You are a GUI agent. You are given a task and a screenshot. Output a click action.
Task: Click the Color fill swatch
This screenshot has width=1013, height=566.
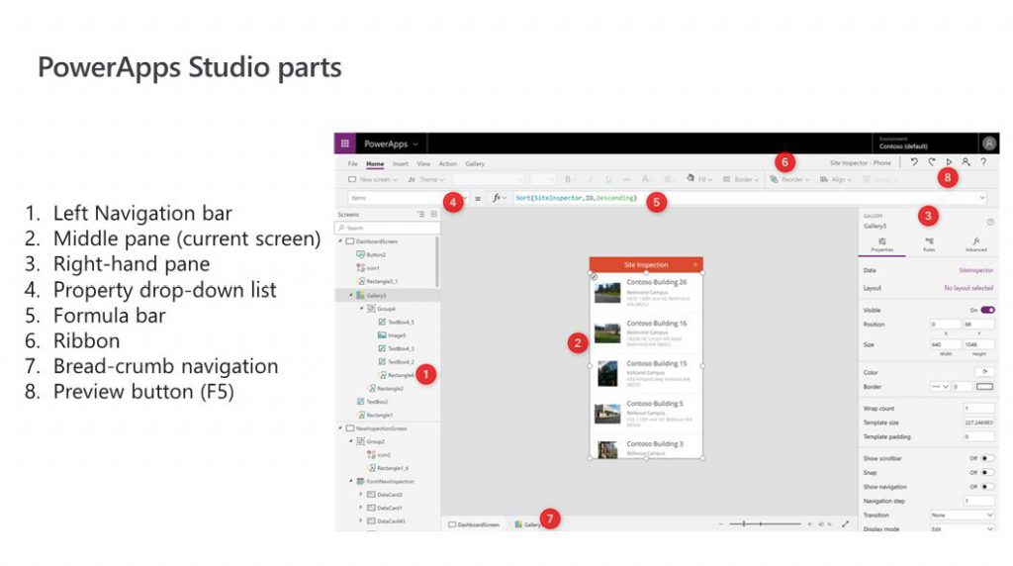tap(984, 371)
